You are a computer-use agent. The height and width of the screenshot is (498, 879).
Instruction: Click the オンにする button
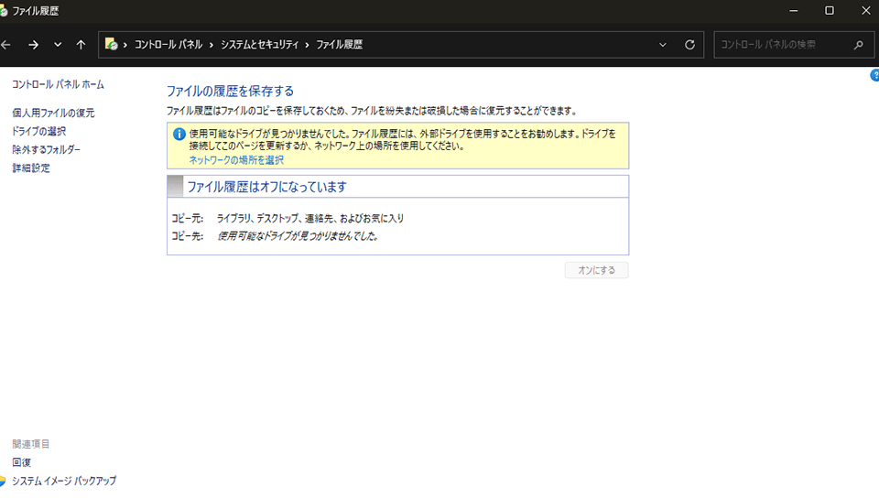(x=596, y=270)
